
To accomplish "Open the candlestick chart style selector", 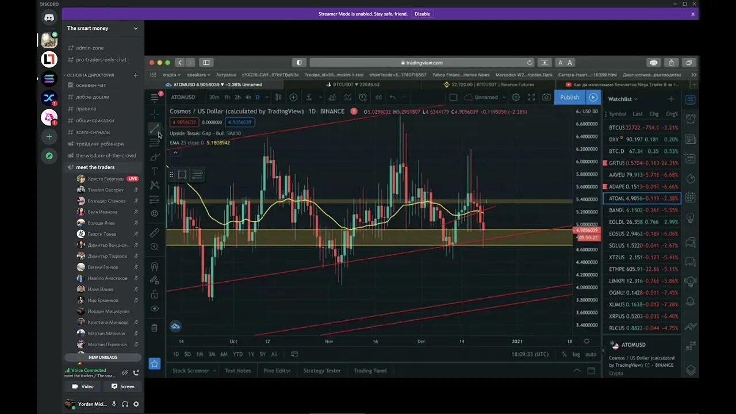I will 278,97.
